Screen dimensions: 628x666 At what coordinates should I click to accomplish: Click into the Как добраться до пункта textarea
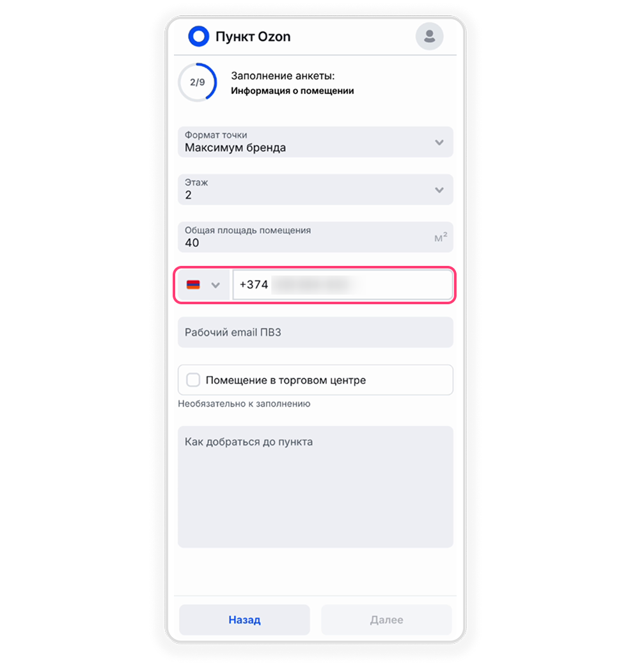coord(315,487)
